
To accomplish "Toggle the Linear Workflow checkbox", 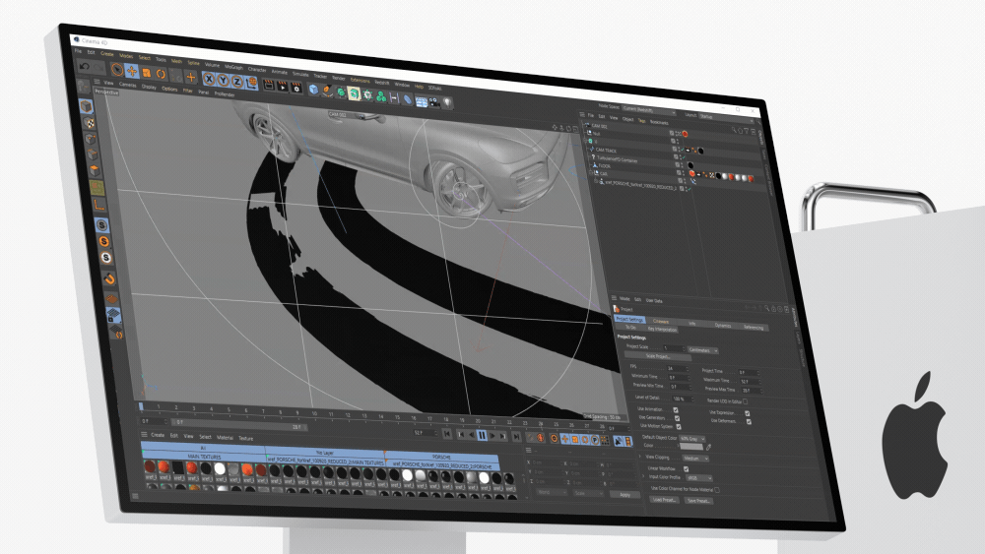I will point(686,468).
